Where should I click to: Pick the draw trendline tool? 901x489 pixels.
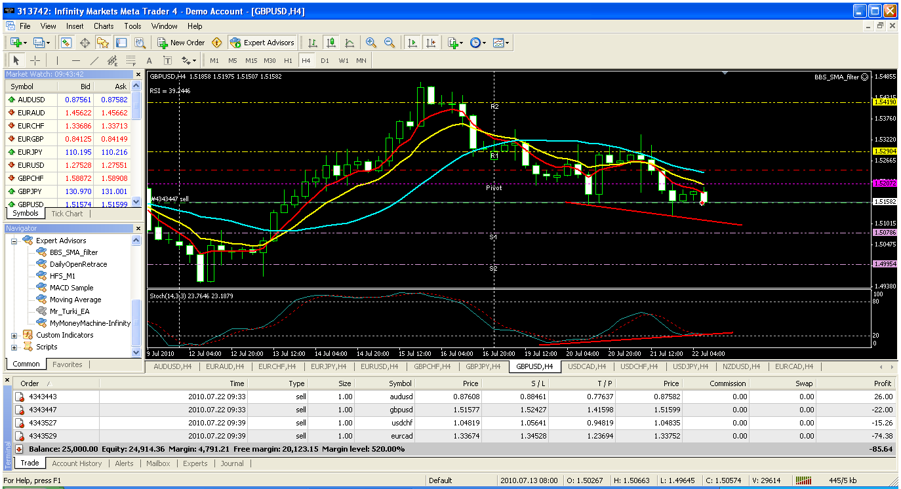coord(94,60)
